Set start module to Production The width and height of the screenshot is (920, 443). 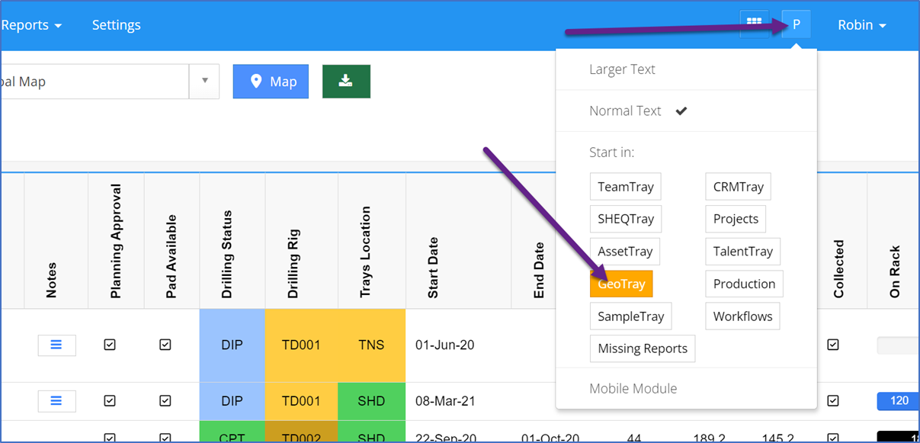point(744,284)
